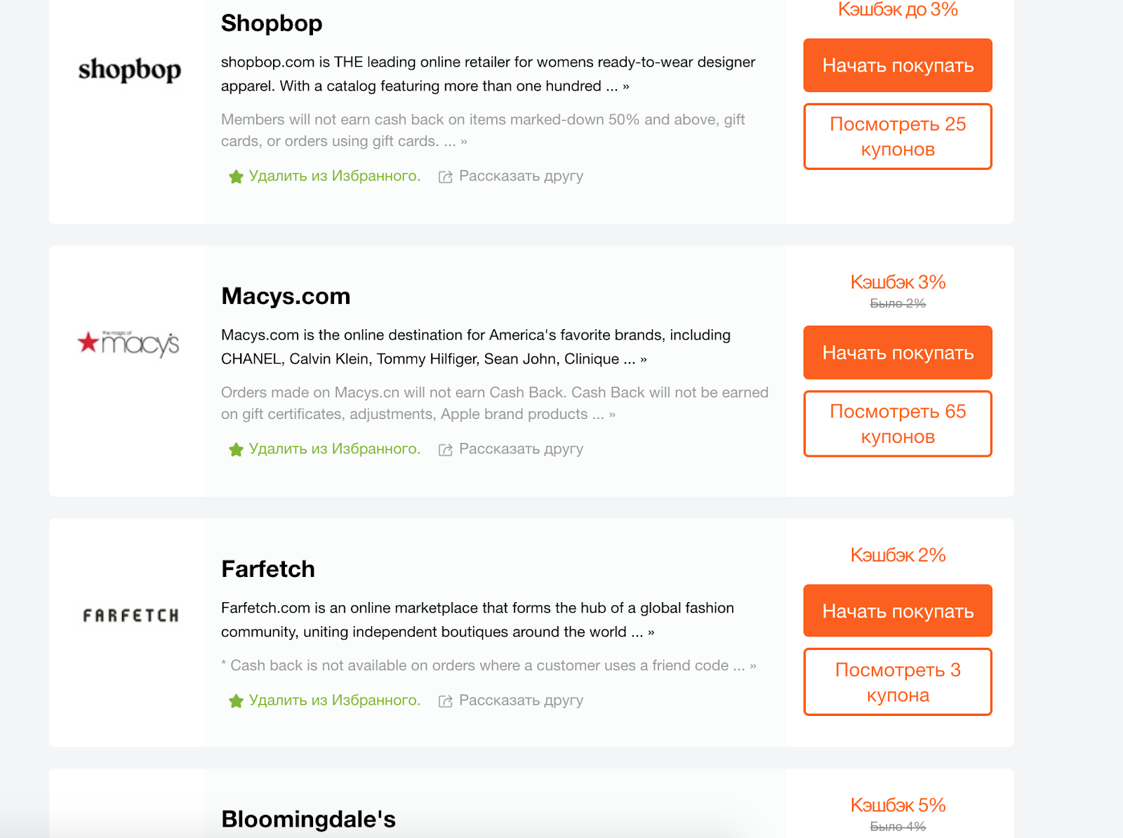Viewport: 1123px width, 838px height.
Task: Open the Macy's star logo
Action: pyautogui.click(x=128, y=343)
